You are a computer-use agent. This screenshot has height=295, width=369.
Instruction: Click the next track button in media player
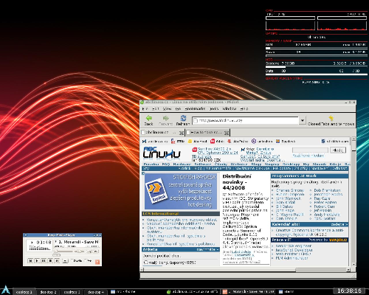click(57, 260)
